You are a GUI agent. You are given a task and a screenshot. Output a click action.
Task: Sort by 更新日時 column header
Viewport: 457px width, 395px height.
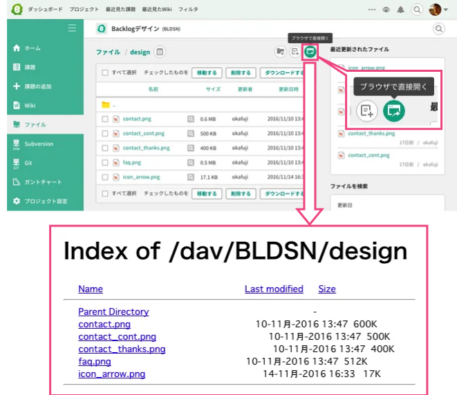coord(288,89)
